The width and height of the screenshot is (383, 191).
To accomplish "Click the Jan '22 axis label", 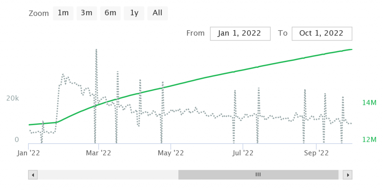I will (29, 153).
